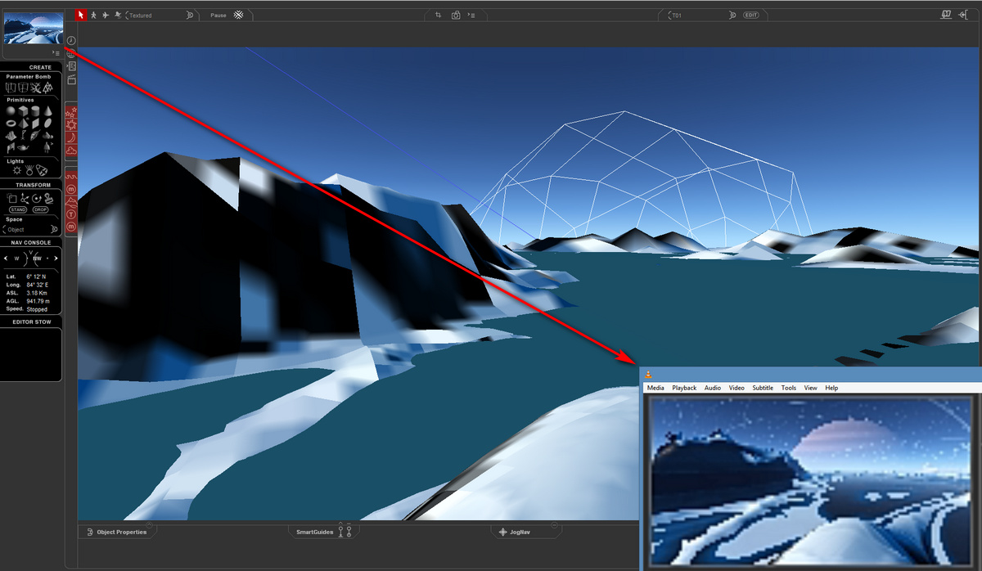Toggle the red sun atmosphere icon
The image size is (982, 571).
[x=71, y=124]
